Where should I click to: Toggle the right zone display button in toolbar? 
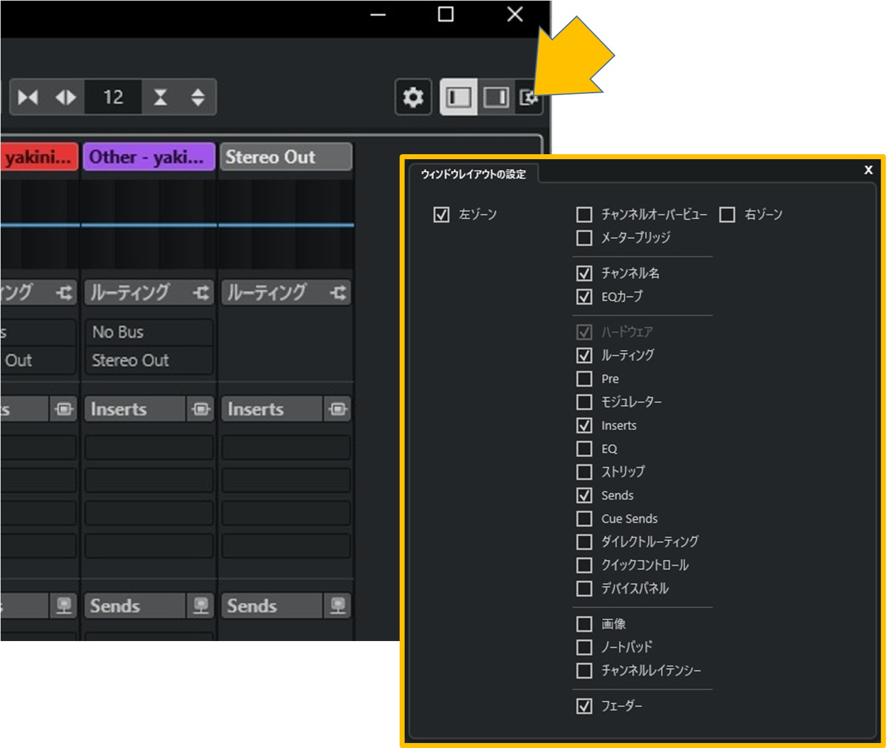coord(495,98)
